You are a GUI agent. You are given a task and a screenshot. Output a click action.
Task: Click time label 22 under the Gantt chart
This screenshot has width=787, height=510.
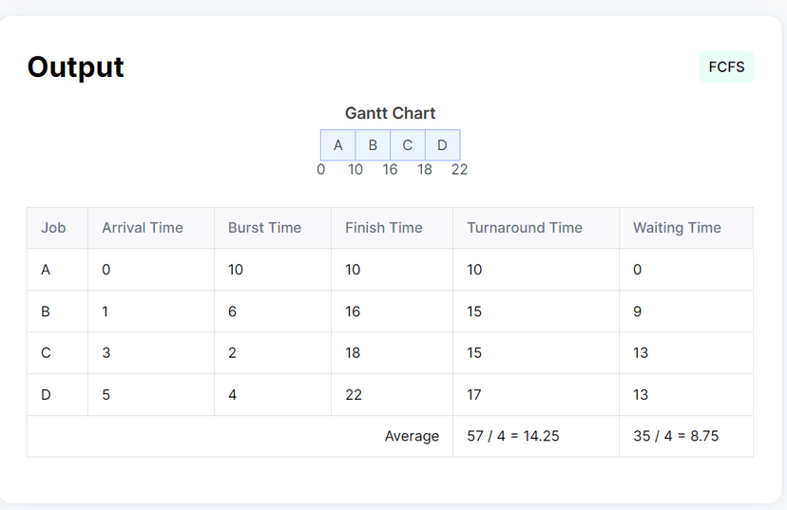[459, 169]
